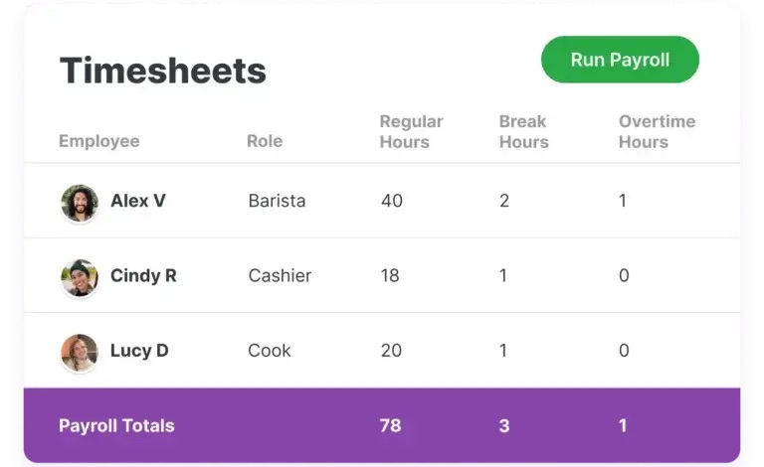
Task: Click the Timesheets heading
Action: 163,71
